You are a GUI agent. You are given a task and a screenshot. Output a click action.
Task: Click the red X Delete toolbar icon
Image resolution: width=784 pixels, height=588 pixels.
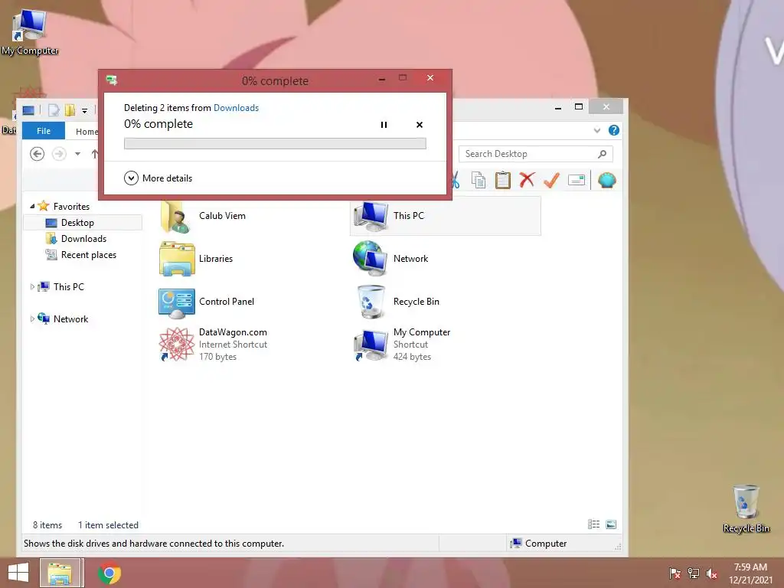tap(527, 180)
